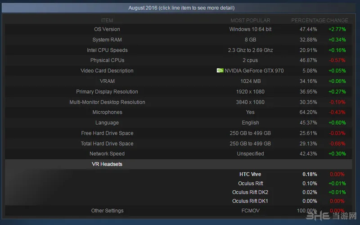
Task: Click the NVIDIA GeForce GTX 970 text
Action: pyautogui.click(x=254, y=71)
